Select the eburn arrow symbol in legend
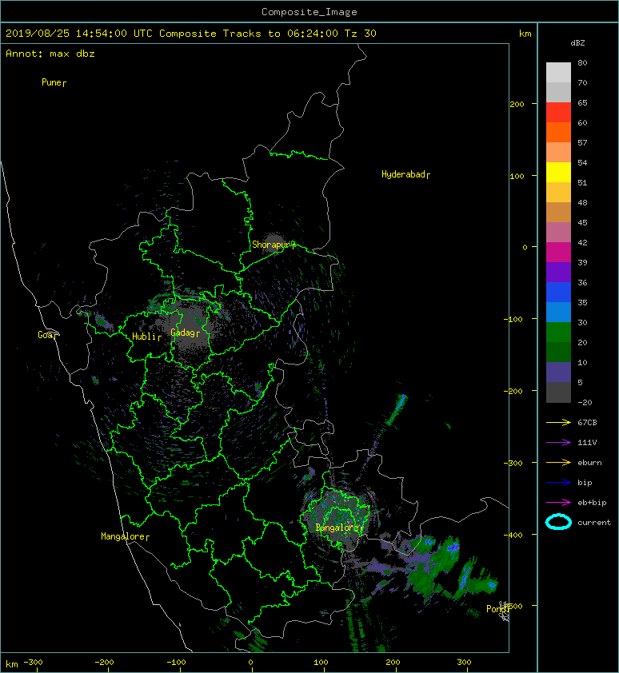 [558, 463]
